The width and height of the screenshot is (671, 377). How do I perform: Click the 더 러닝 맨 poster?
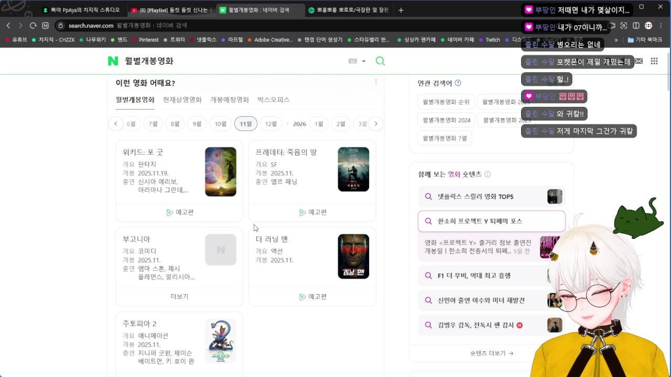pos(353,256)
